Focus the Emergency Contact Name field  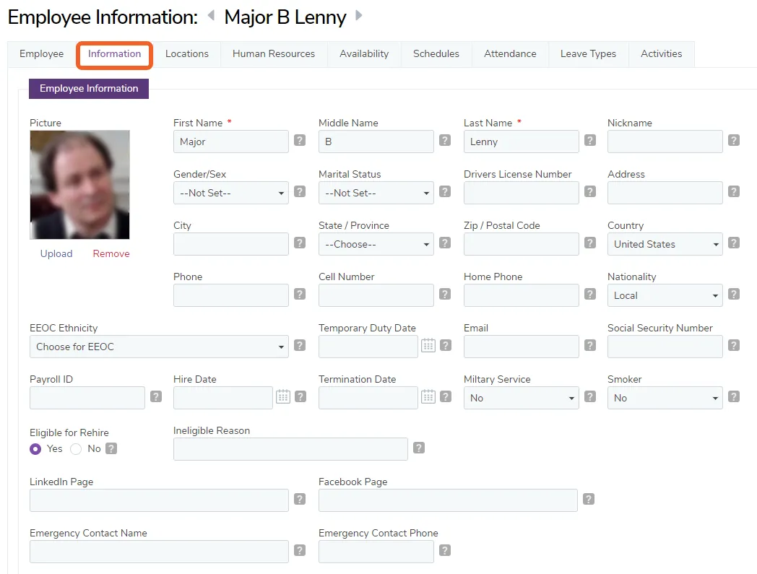pos(159,552)
